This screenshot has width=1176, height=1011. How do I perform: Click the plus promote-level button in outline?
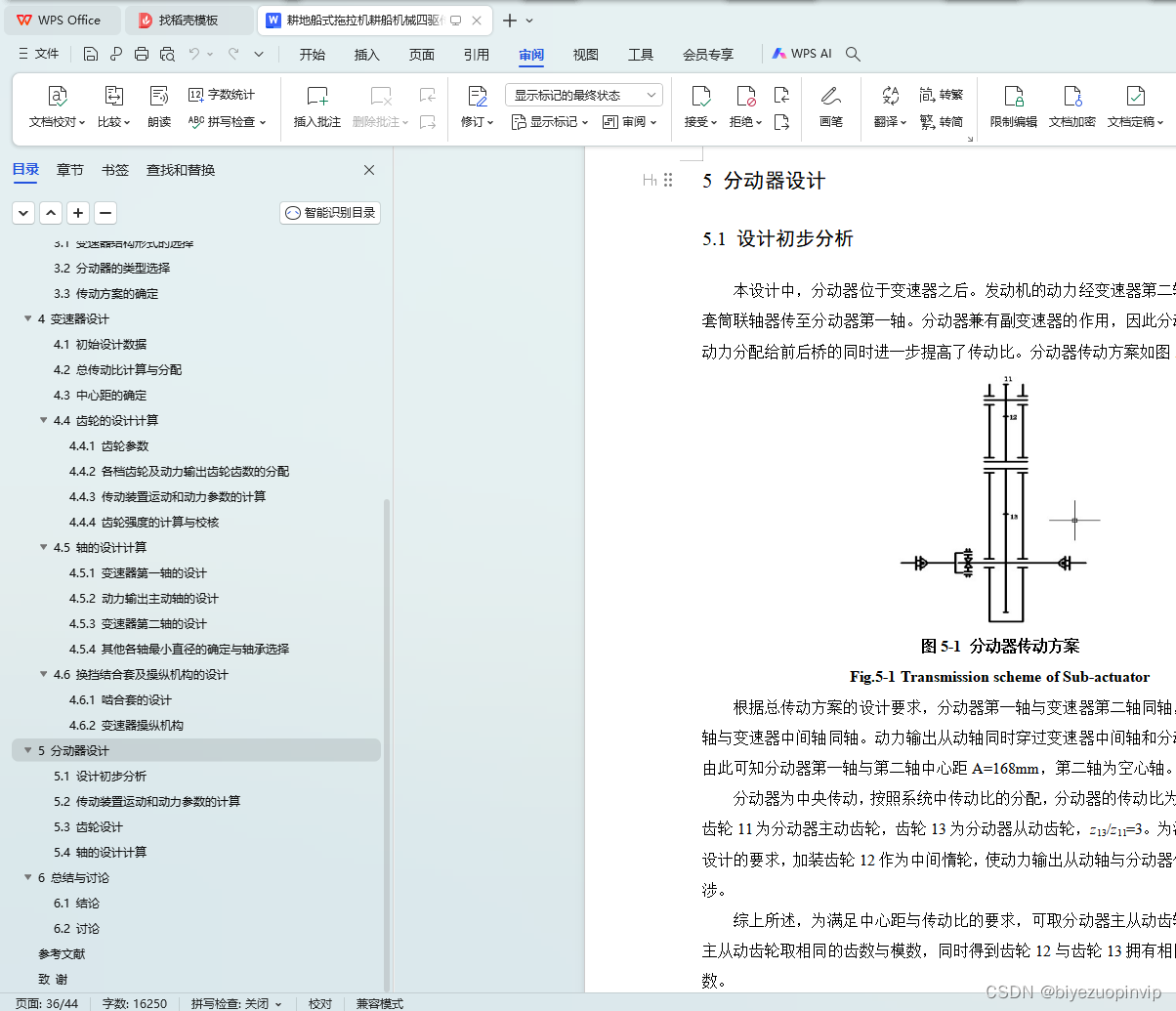[78, 213]
